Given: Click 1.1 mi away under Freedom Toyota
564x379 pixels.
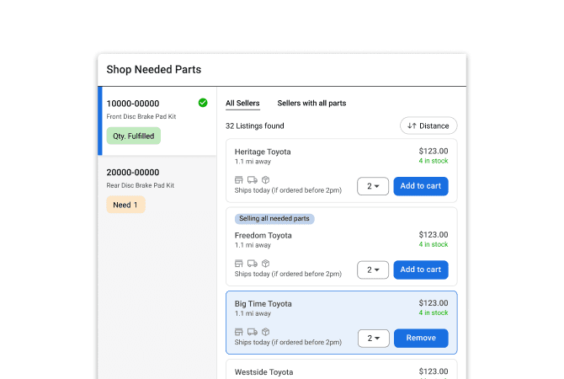Looking at the screenshot, I should [x=253, y=245].
